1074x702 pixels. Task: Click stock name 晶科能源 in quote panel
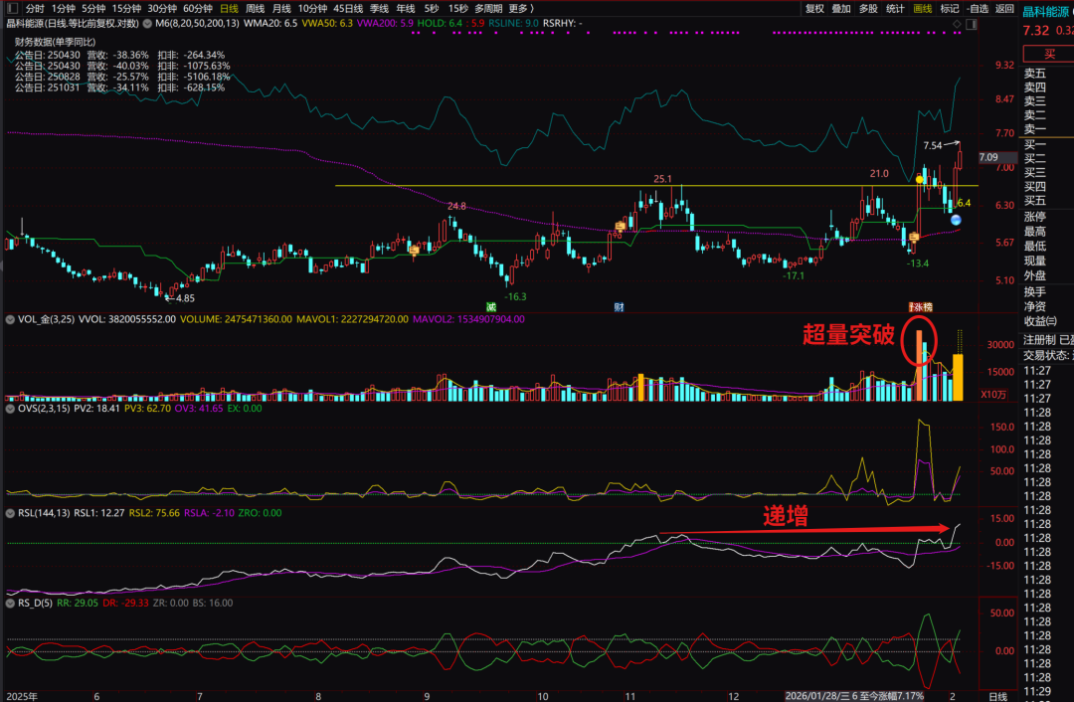pyautogui.click(x=1044, y=12)
